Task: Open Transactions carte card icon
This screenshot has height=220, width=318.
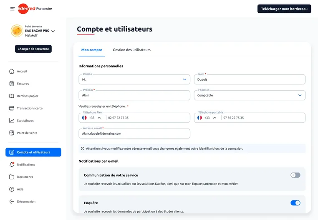Action: click(x=12, y=108)
